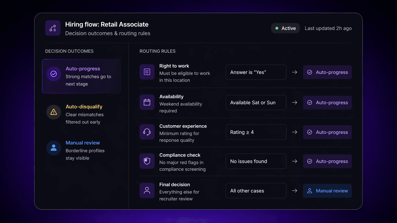Open the Available Sat or Sun condition selector
Image resolution: width=397 pixels, height=223 pixels.
(x=256, y=102)
